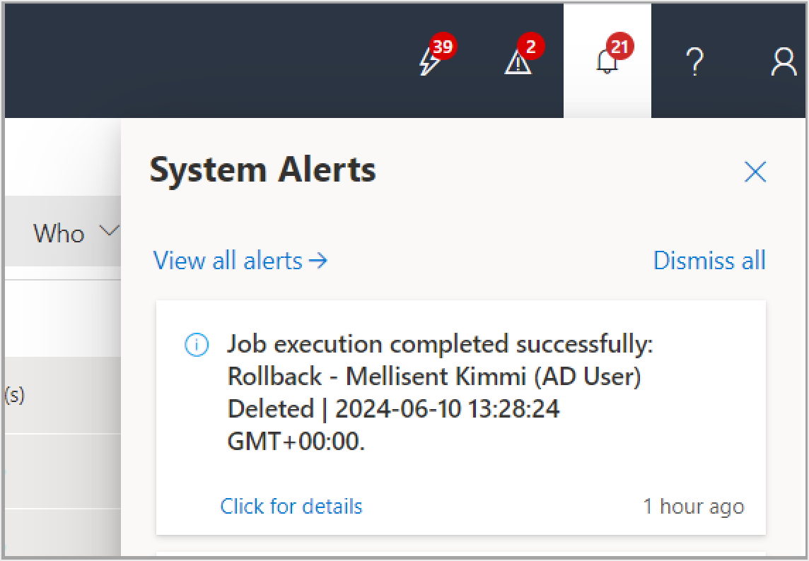Click the red 21 notifications badge

pyautogui.click(x=619, y=47)
